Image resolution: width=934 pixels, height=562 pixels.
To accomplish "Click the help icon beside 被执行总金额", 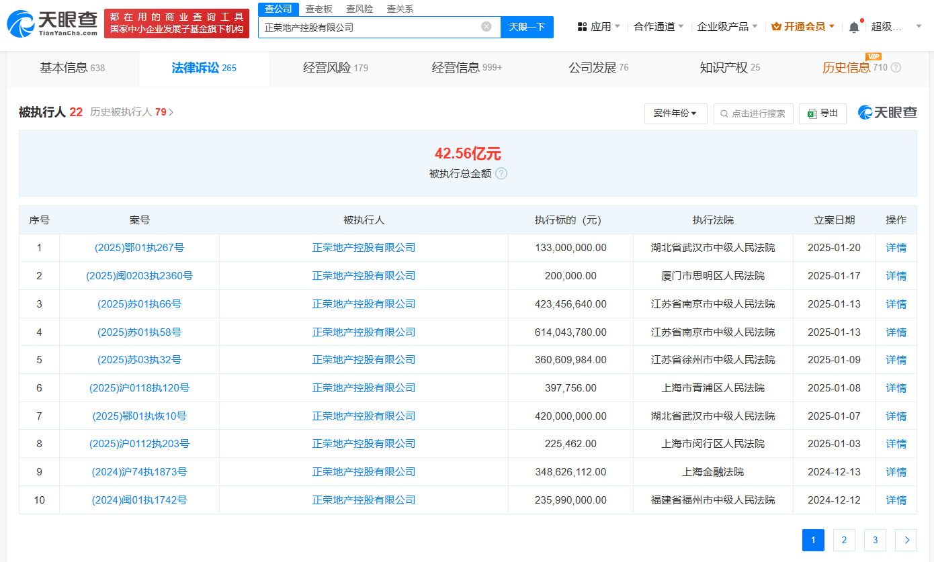I will pyautogui.click(x=501, y=174).
